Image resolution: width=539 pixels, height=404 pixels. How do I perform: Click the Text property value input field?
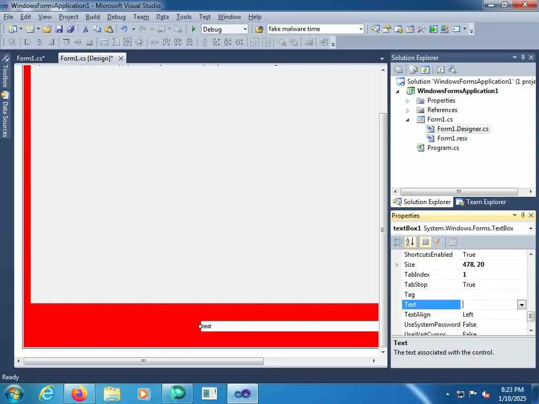tap(490, 305)
